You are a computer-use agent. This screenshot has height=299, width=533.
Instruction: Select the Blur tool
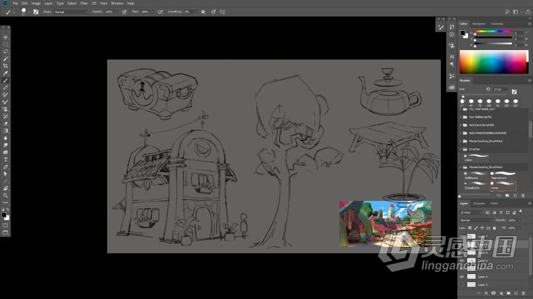pyautogui.click(x=5, y=138)
